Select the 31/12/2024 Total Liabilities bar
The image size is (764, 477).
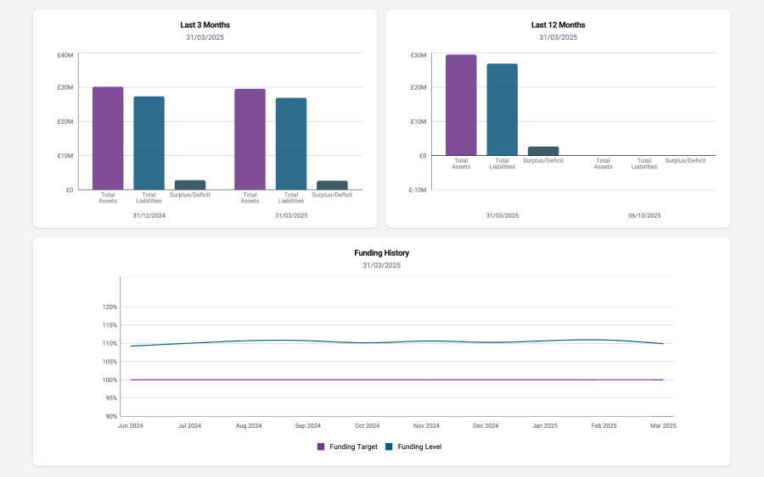coord(149,143)
